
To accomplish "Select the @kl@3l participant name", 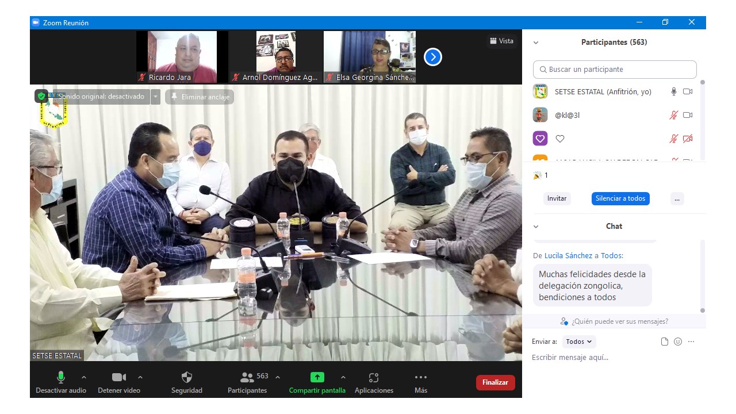I will click(x=567, y=115).
